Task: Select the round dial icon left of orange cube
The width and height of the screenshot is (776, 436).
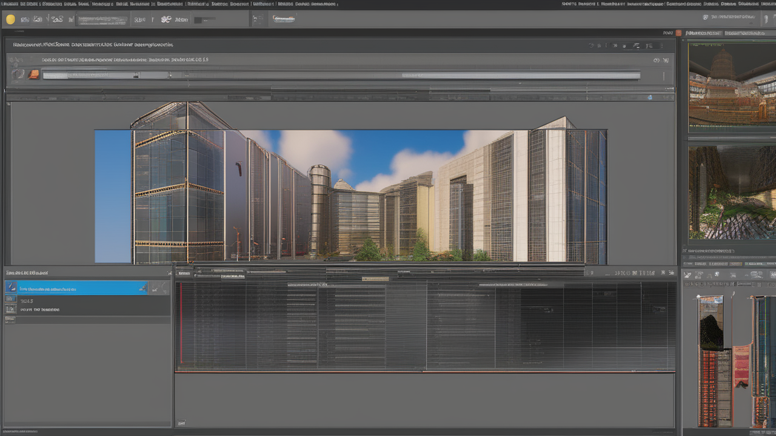Action: 19,74
